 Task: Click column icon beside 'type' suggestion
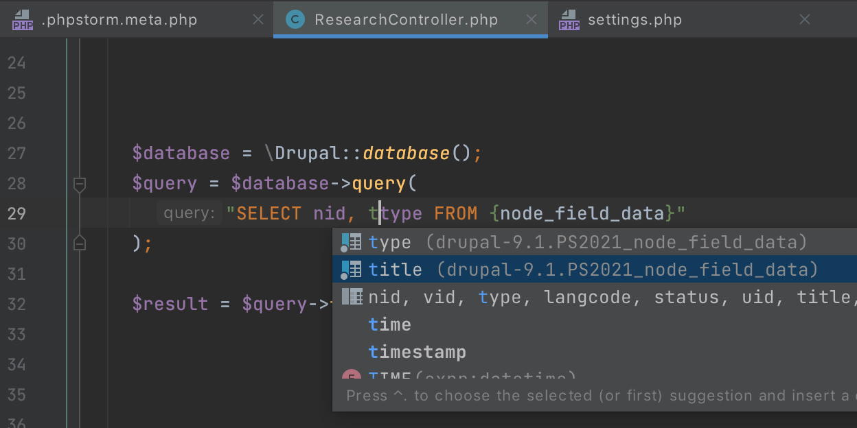click(x=352, y=242)
